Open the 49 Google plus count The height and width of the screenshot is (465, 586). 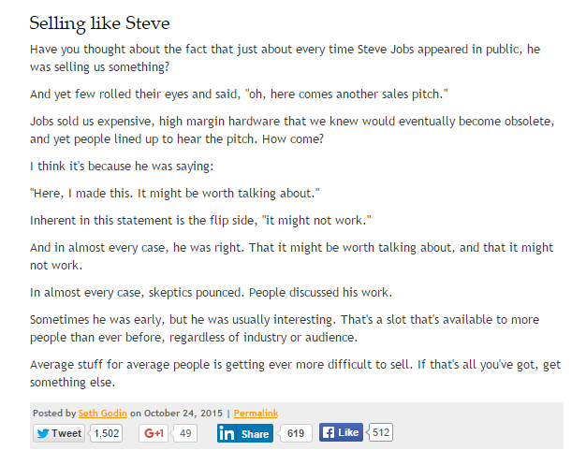(185, 433)
